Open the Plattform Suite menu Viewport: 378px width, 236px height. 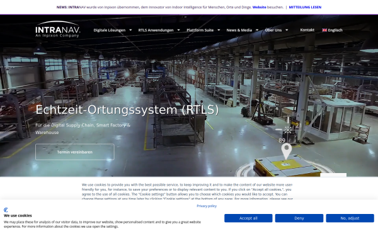(200, 30)
